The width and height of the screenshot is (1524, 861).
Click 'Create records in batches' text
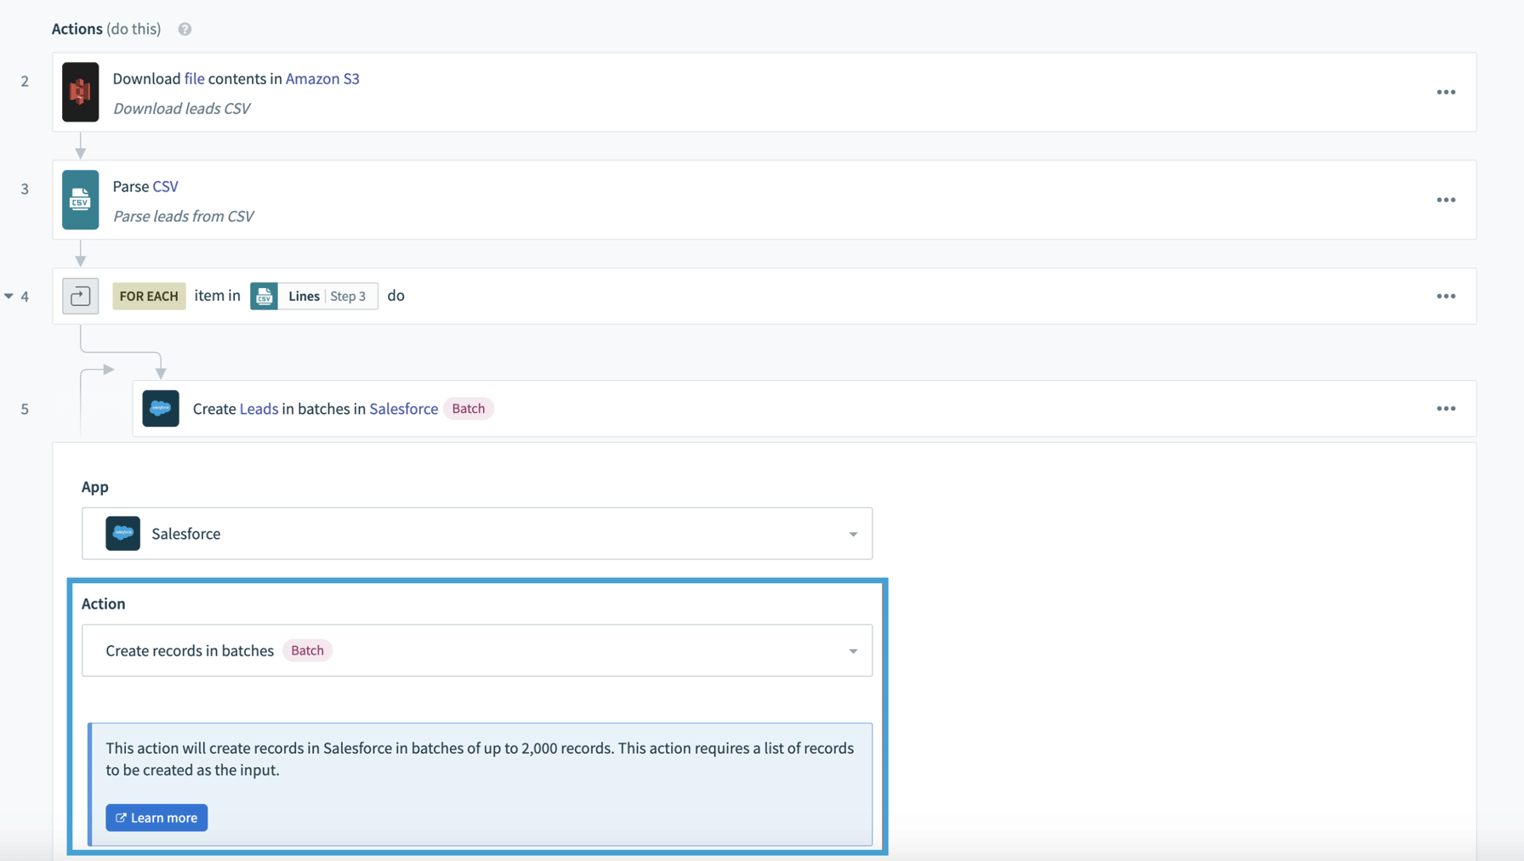[190, 651]
